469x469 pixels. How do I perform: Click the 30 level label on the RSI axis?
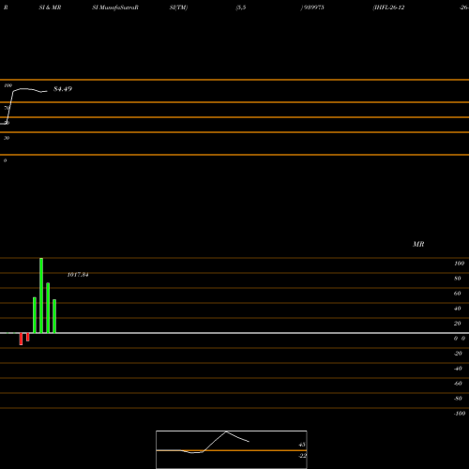coord(7,138)
